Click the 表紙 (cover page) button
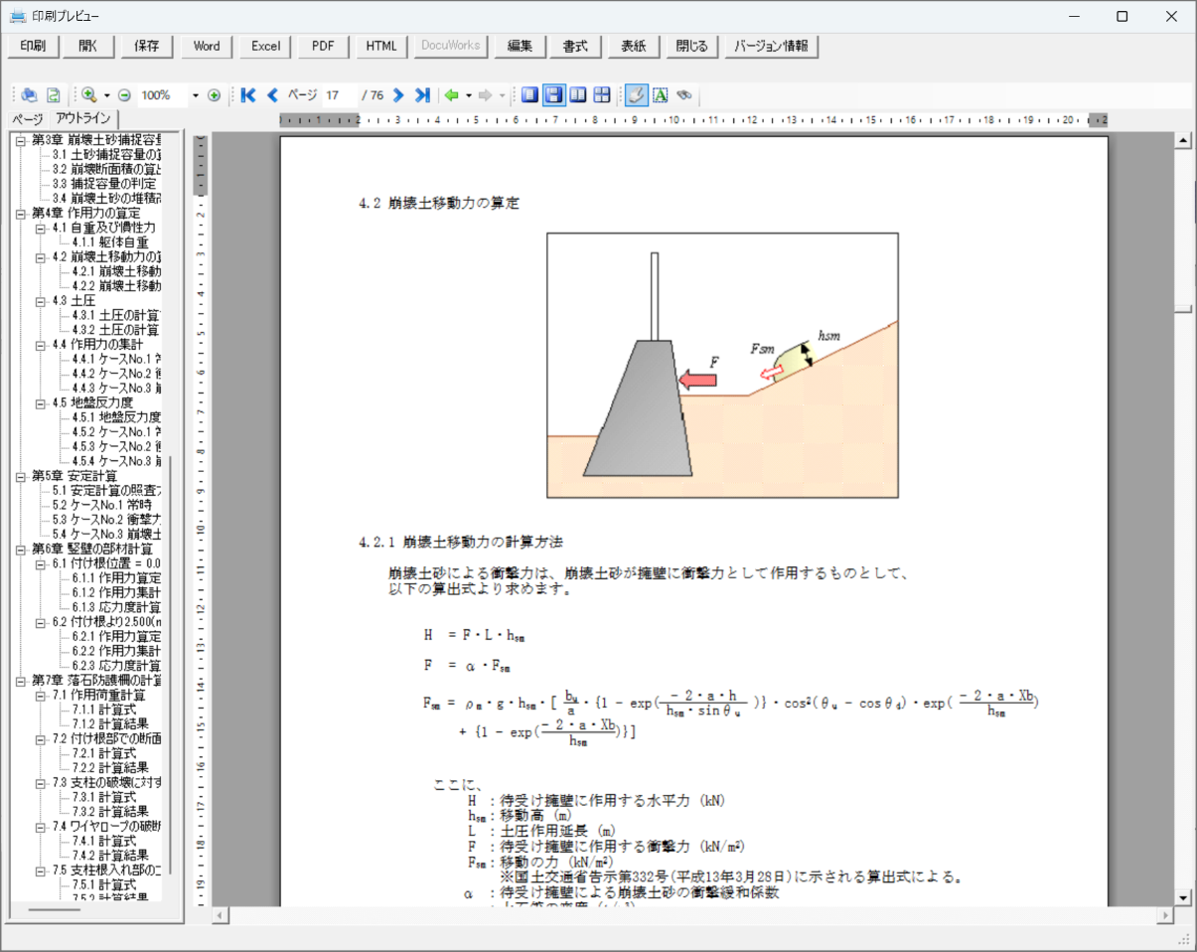Image resolution: width=1197 pixels, height=952 pixels. point(635,47)
